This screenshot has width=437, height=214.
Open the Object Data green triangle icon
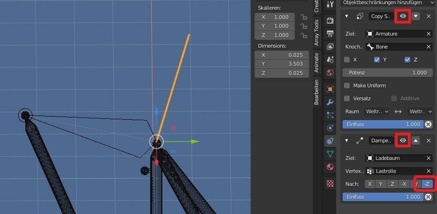click(x=330, y=154)
